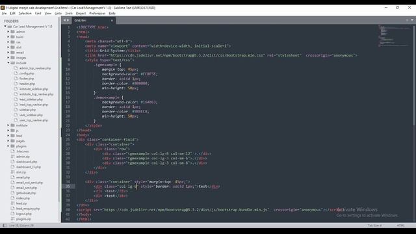
Task: Close the Grid.html tab
Action: 112,20
